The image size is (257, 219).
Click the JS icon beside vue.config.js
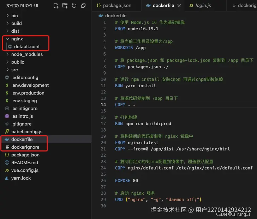click(7, 170)
